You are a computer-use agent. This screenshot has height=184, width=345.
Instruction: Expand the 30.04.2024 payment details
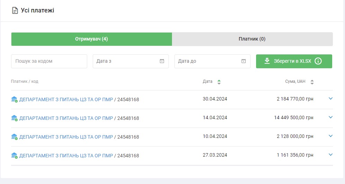(x=330, y=99)
